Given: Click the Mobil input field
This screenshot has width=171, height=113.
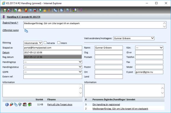Looking at the screenshot, I should (149, 67).
